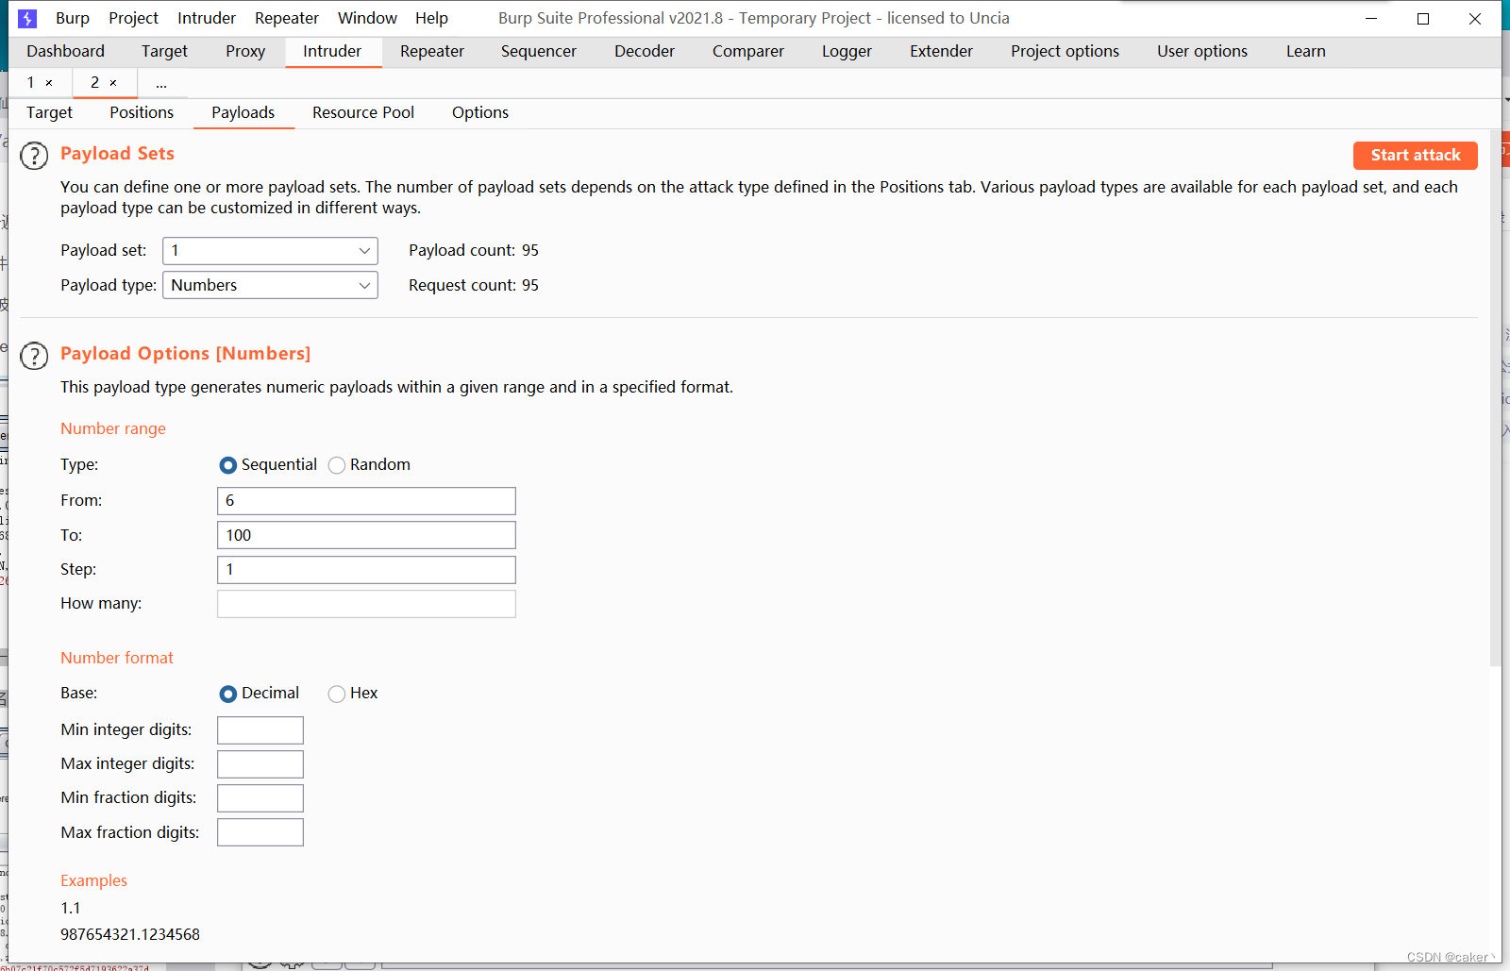The image size is (1510, 971).
Task: Switch to the Dashboard tab
Action: coord(65,51)
